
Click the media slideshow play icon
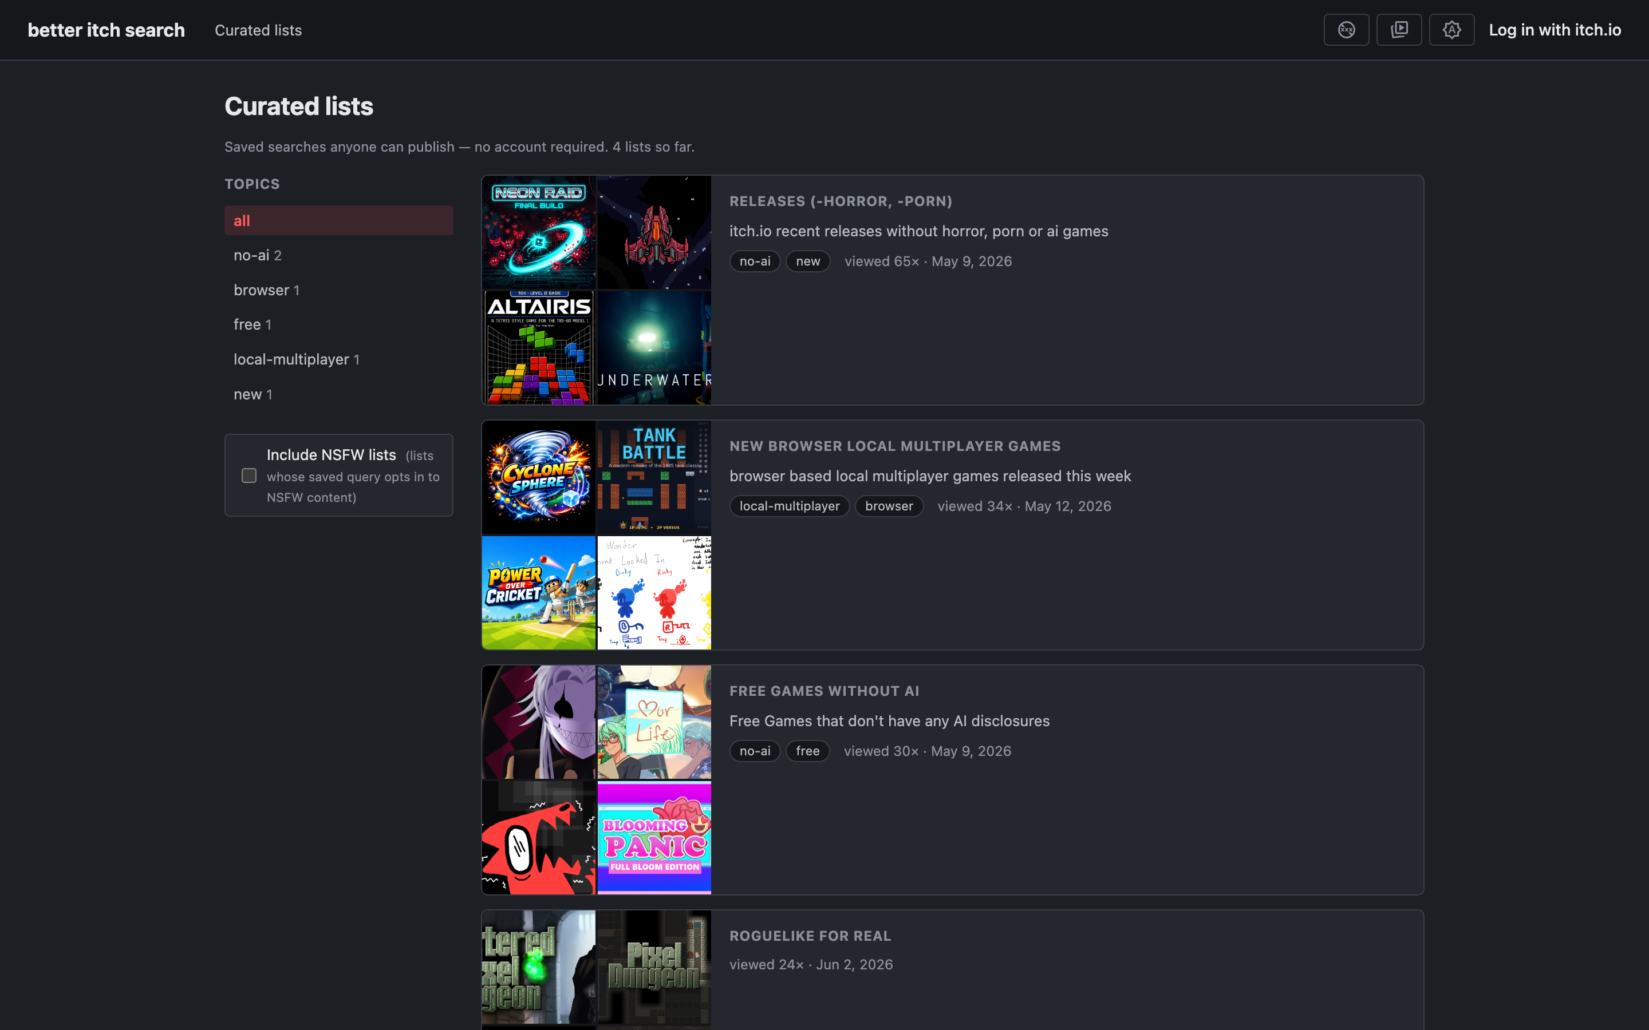(1399, 30)
